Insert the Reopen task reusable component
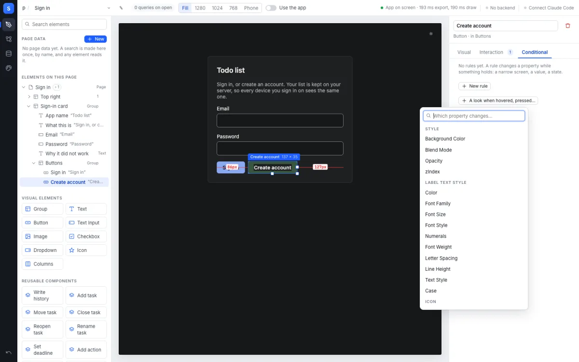This screenshot has height=362, width=579. [x=42, y=330]
